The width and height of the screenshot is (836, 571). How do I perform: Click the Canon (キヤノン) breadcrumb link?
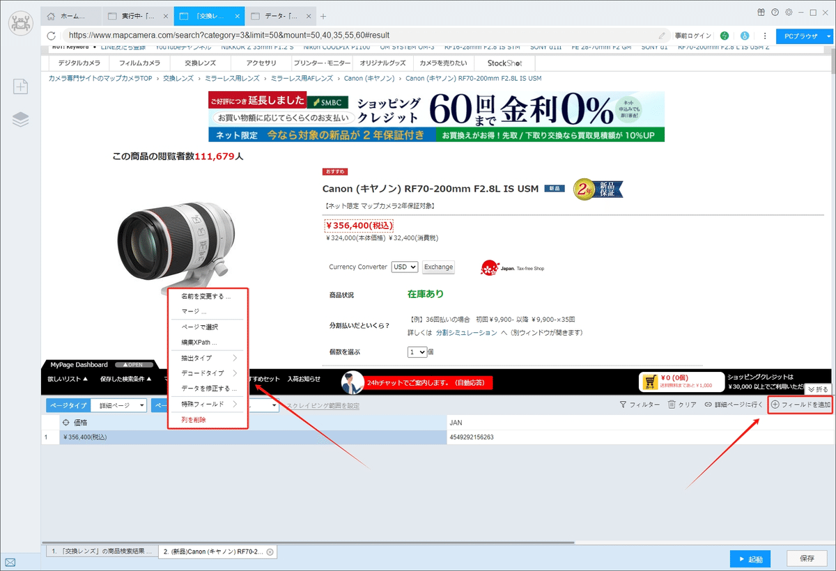(370, 79)
